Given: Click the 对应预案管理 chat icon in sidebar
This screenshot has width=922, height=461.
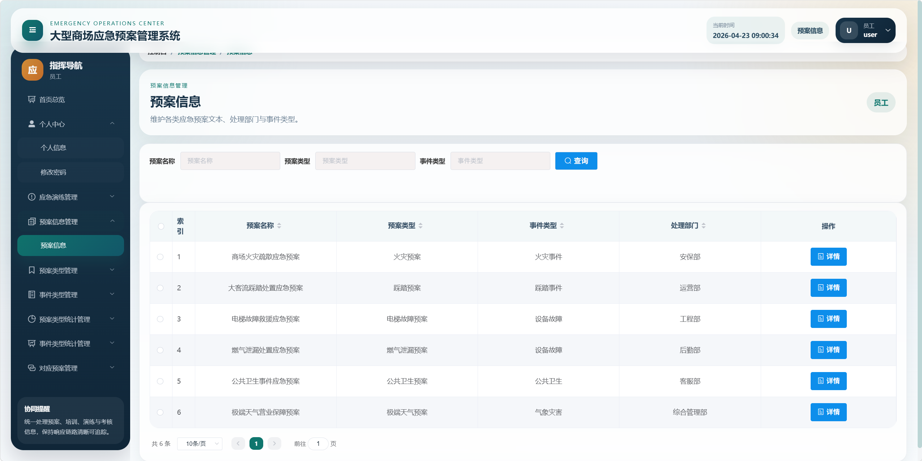Looking at the screenshot, I should (31, 368).
